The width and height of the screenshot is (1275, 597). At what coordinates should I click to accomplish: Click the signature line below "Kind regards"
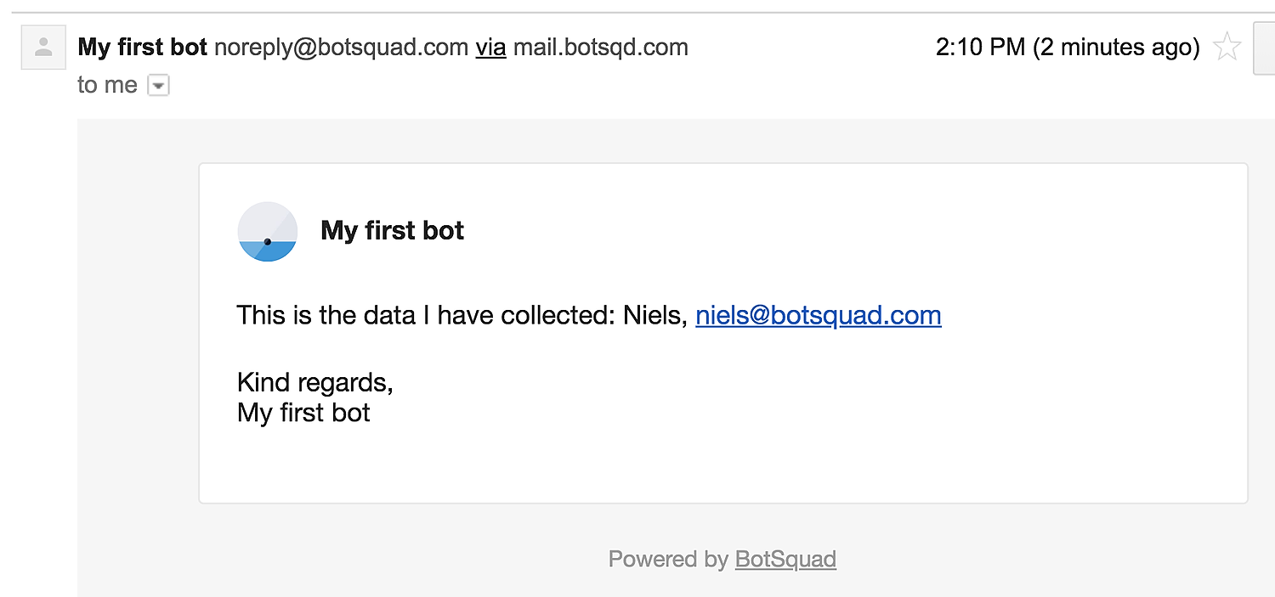(x=303, y=413)
